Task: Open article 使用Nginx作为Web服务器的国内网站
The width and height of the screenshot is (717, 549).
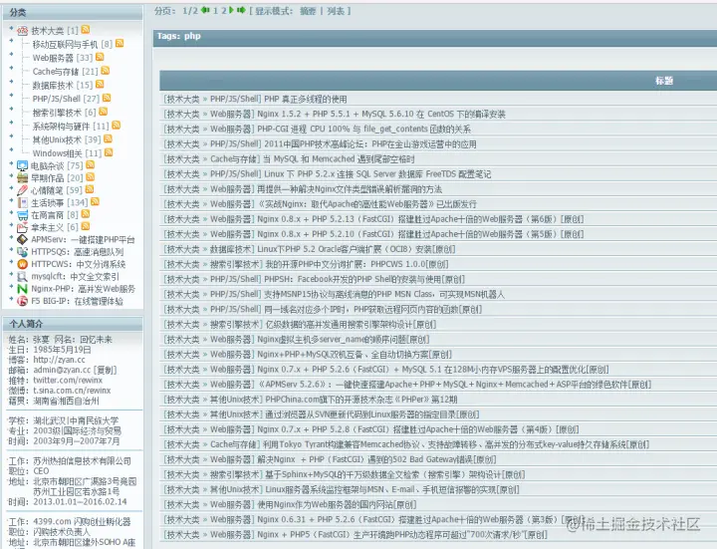Action: pyautogui.click(x=337, y=504)
